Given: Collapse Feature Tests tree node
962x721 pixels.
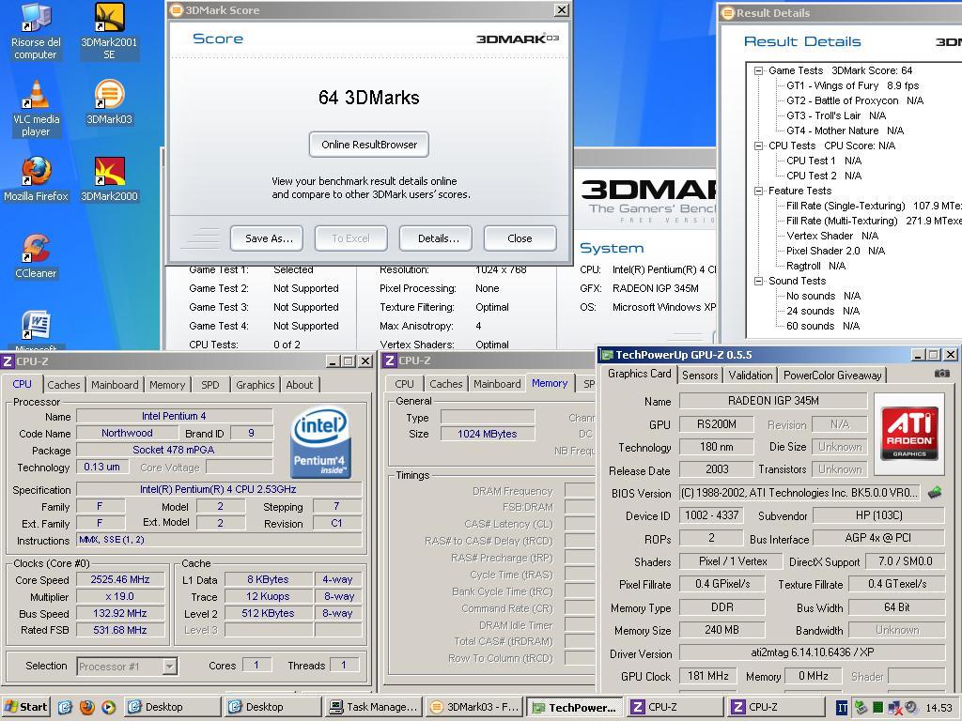Looking at the screenshot, I should 758,191.
